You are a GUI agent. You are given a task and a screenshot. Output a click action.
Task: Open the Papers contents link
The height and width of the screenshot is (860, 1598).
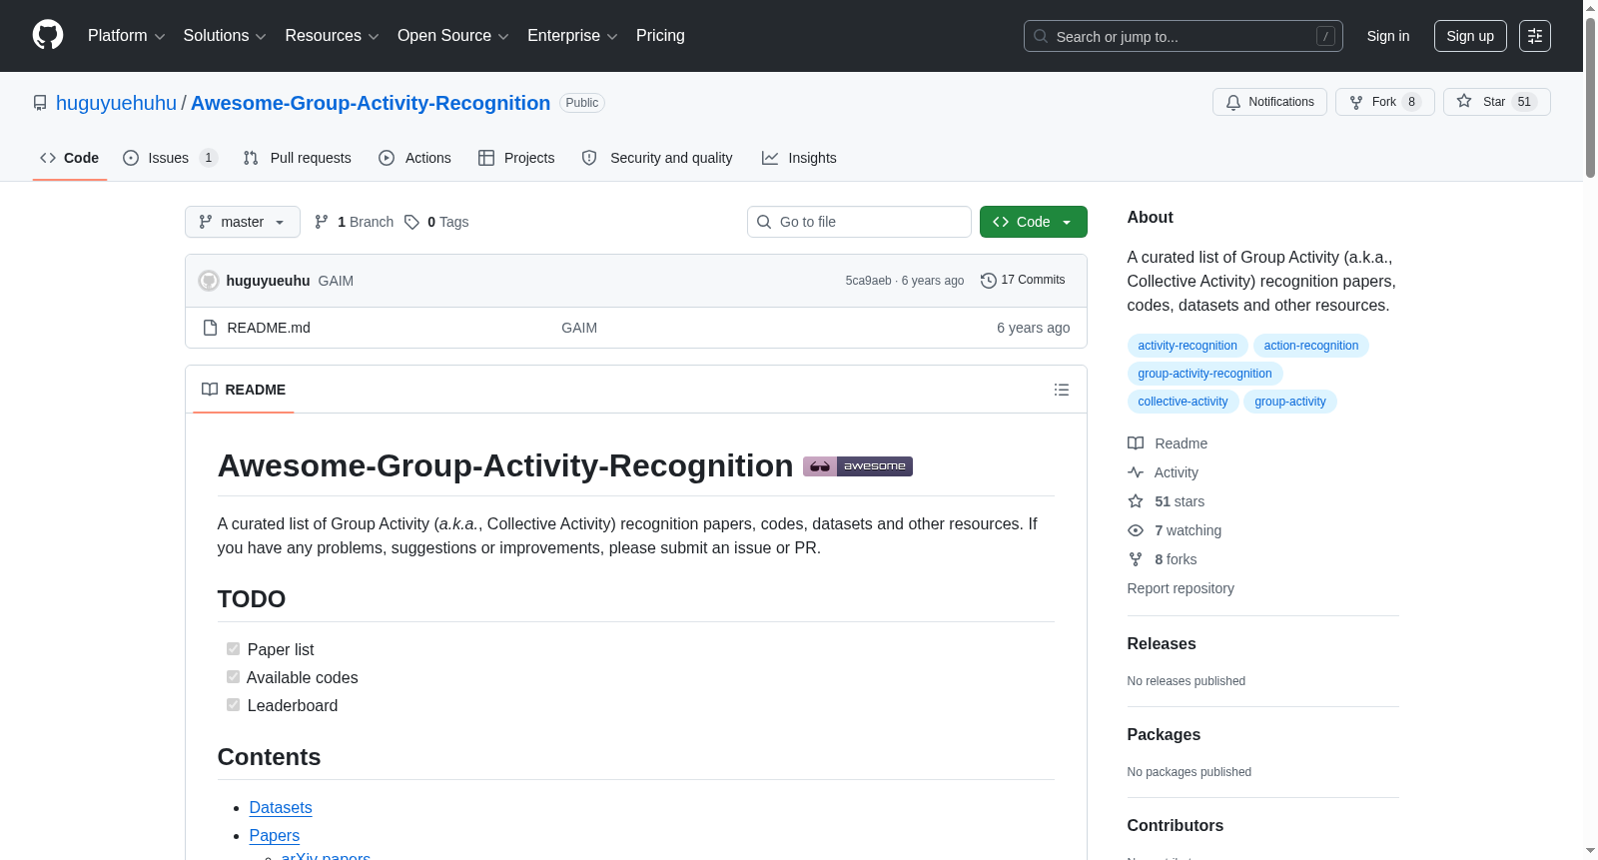(x=275, y=835)
